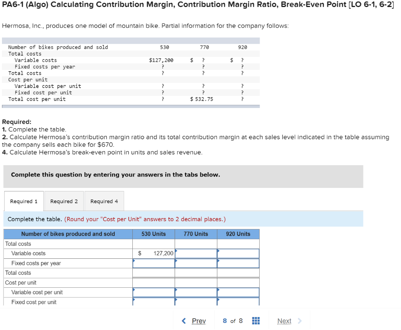Image resolution: width=401 pixels, height=330 pixels.
Task: Select Variable cost per unit field for 770 Units
Action: click(196, 292)
